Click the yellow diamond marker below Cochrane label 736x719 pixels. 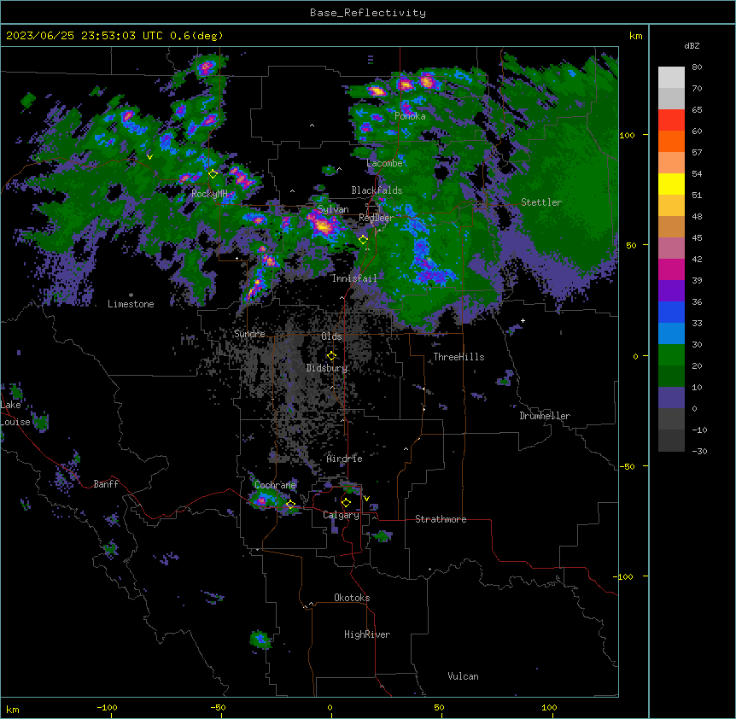290,505
